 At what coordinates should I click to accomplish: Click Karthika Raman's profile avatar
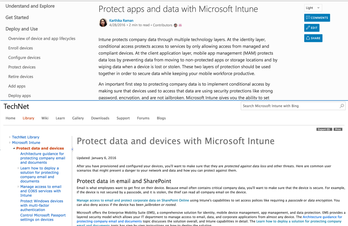(x=103, y=23)
